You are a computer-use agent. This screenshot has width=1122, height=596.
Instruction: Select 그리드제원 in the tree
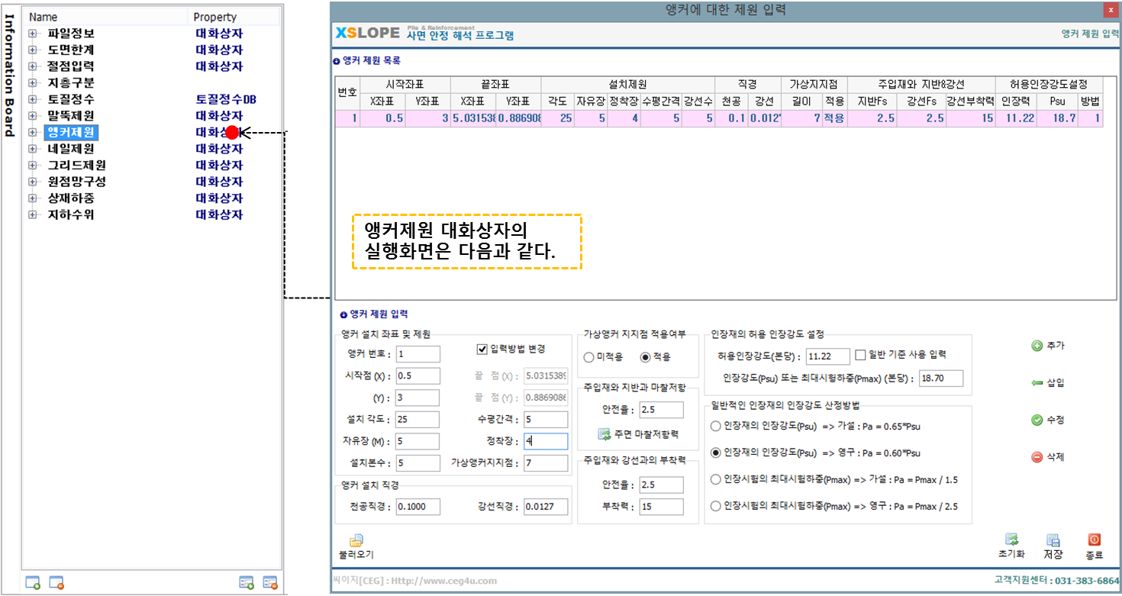[x=76, y=165]
